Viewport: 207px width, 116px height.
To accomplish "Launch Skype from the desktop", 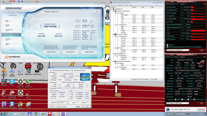I will [x=12, y=82].
